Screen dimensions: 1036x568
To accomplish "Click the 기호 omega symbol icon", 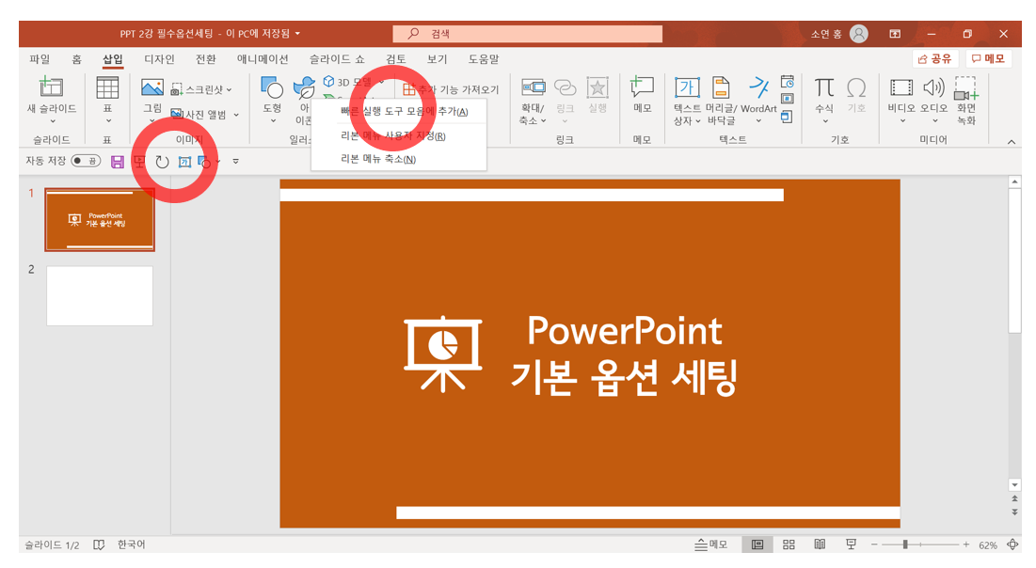I will coord(856,87).
